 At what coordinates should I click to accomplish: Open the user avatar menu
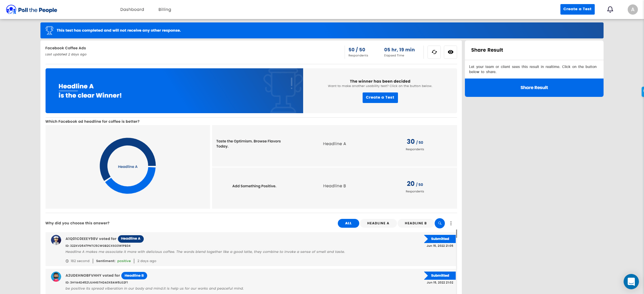pyautogui.click(x=632, y=10)
